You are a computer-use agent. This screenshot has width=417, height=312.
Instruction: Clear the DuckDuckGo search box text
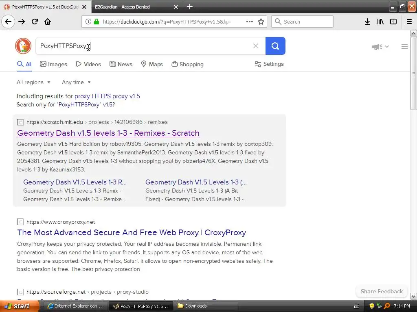point(256,46)
